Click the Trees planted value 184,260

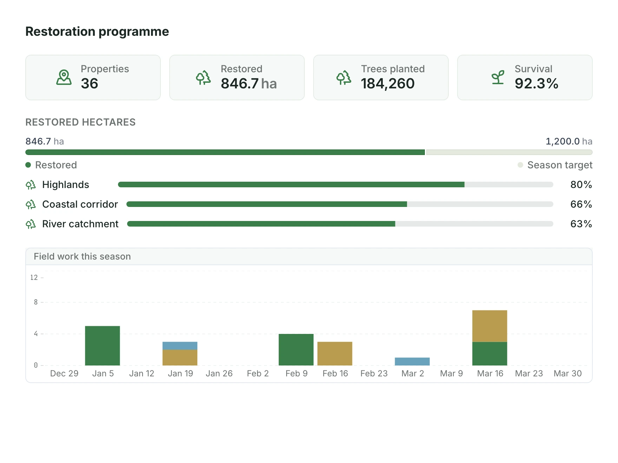(388, 84)
